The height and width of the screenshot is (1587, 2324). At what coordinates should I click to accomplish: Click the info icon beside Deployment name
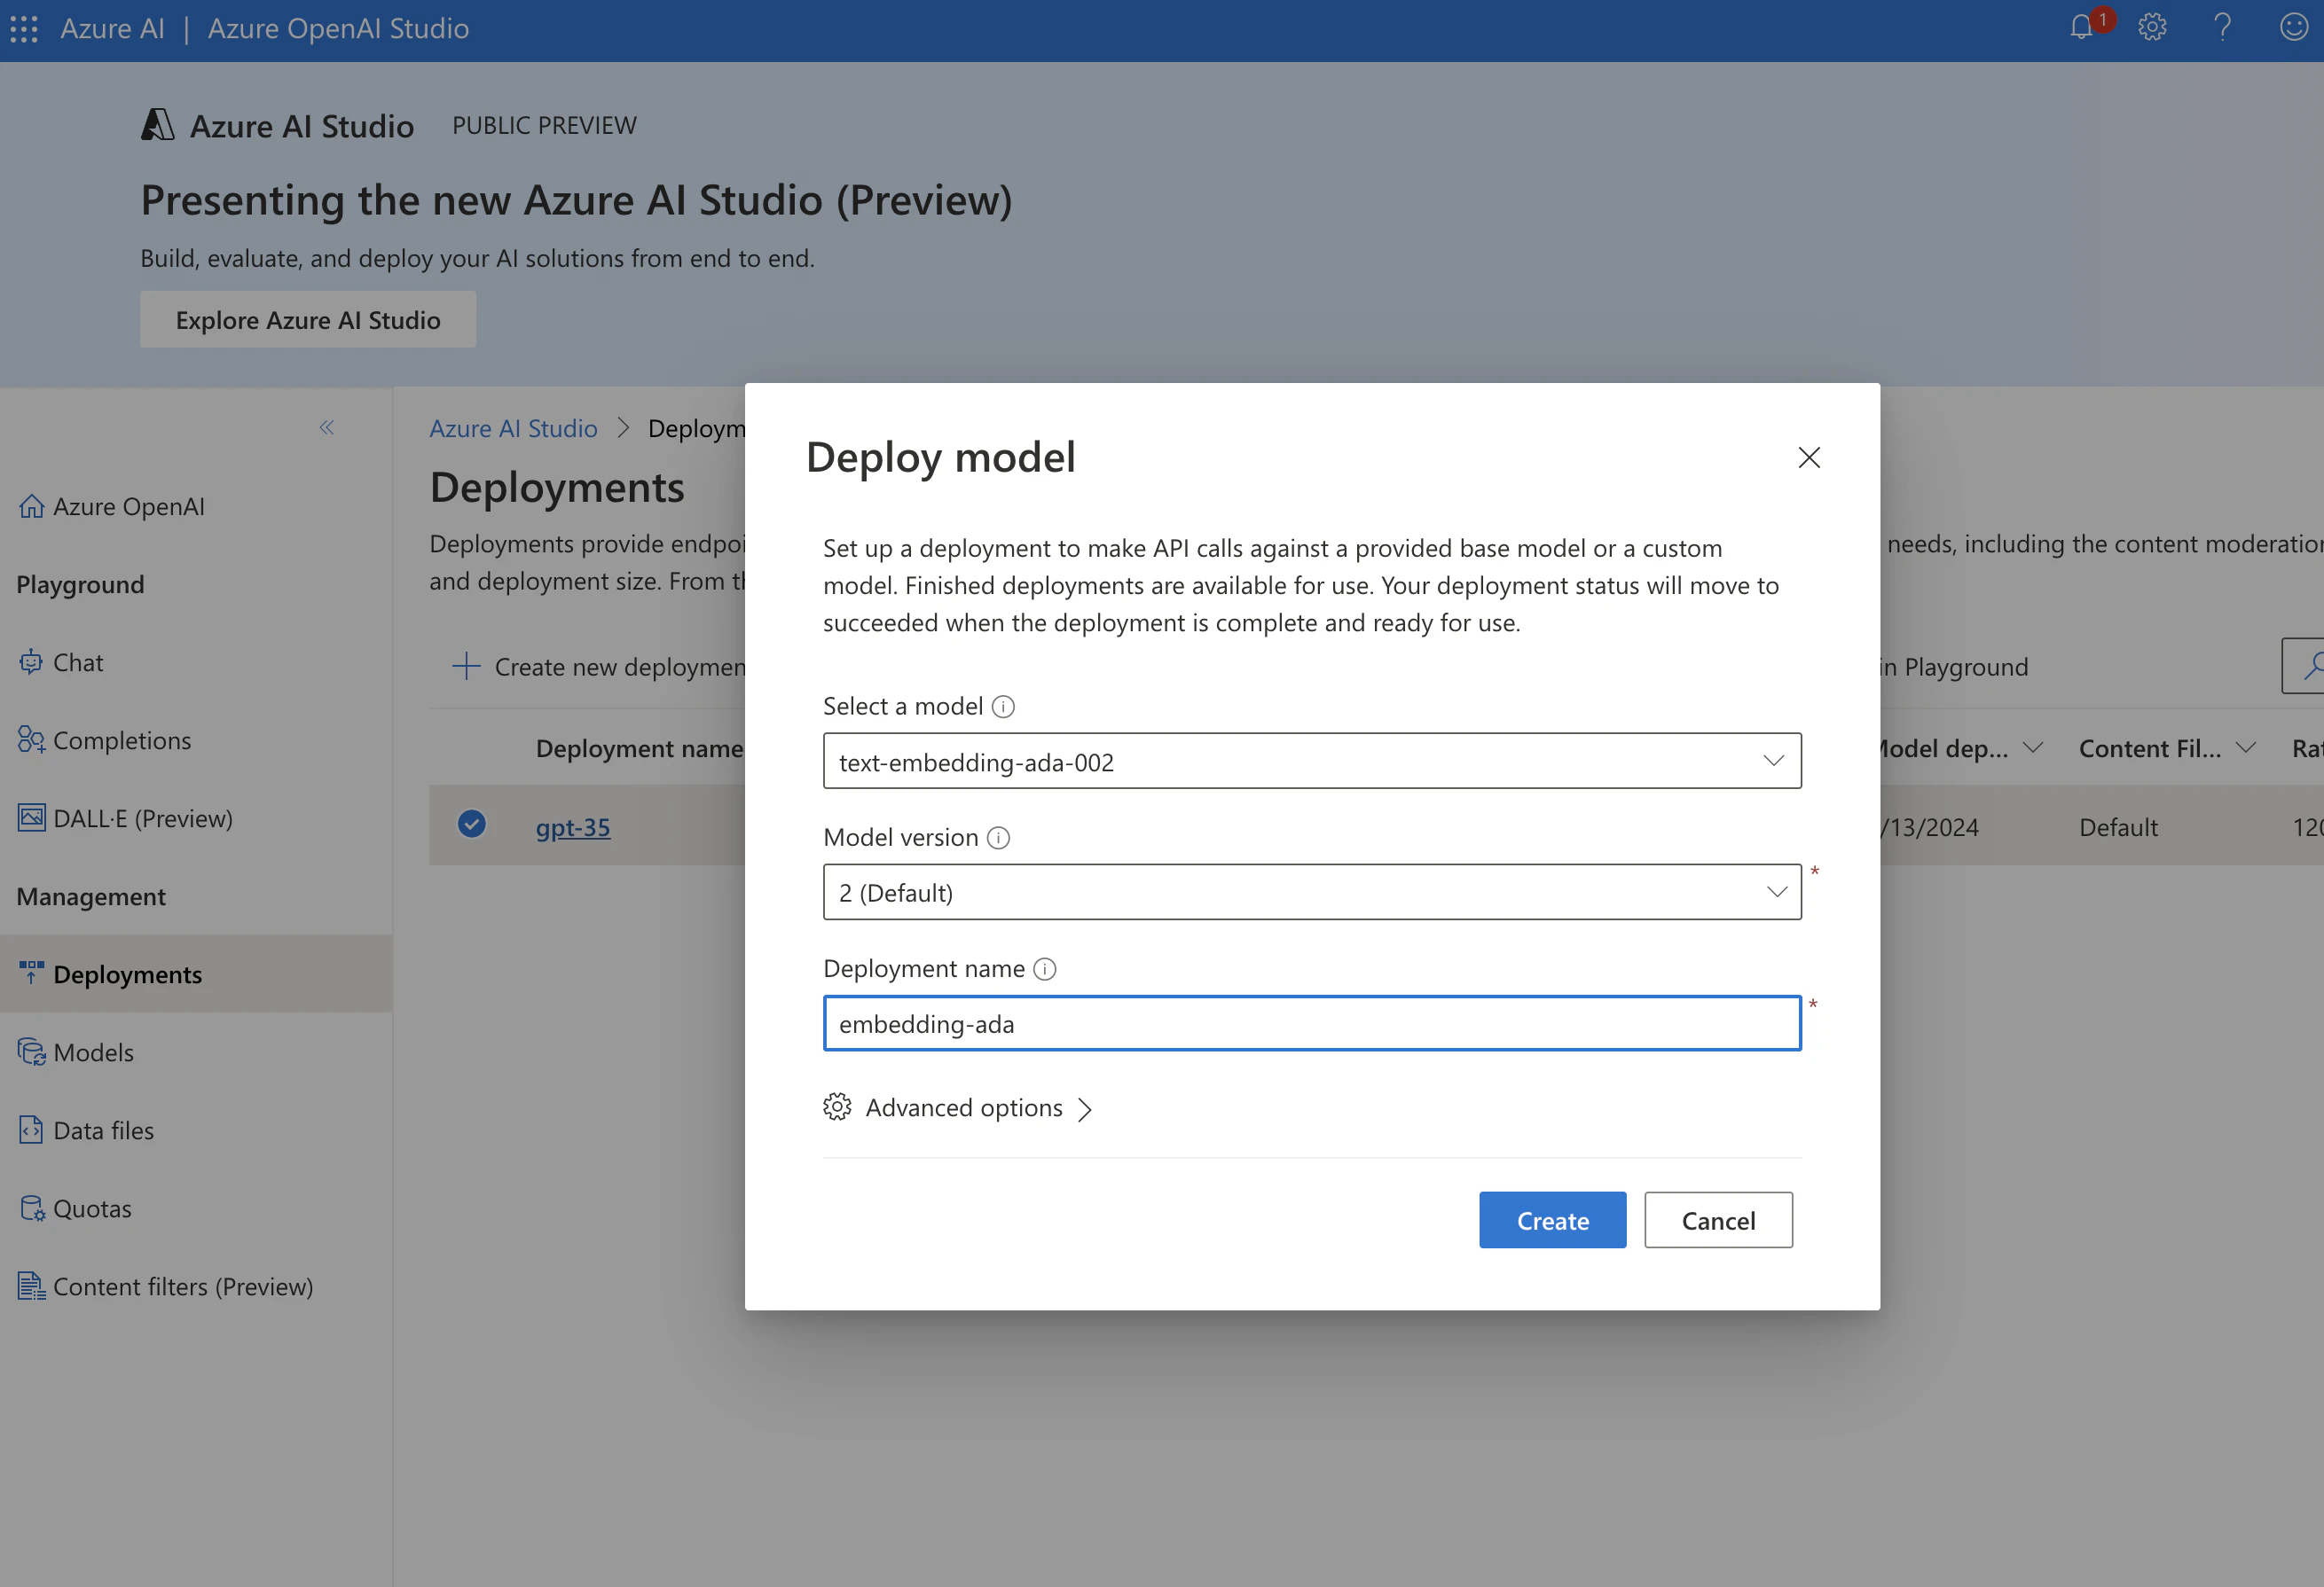1044,969
